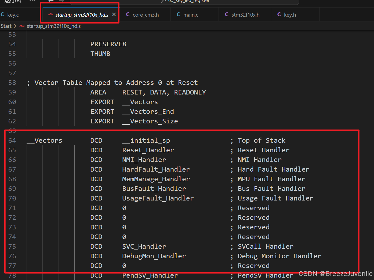374x280 pixels.
Task: Click the 'Bus Fault Handler' comment
Action: pos(271,189)
